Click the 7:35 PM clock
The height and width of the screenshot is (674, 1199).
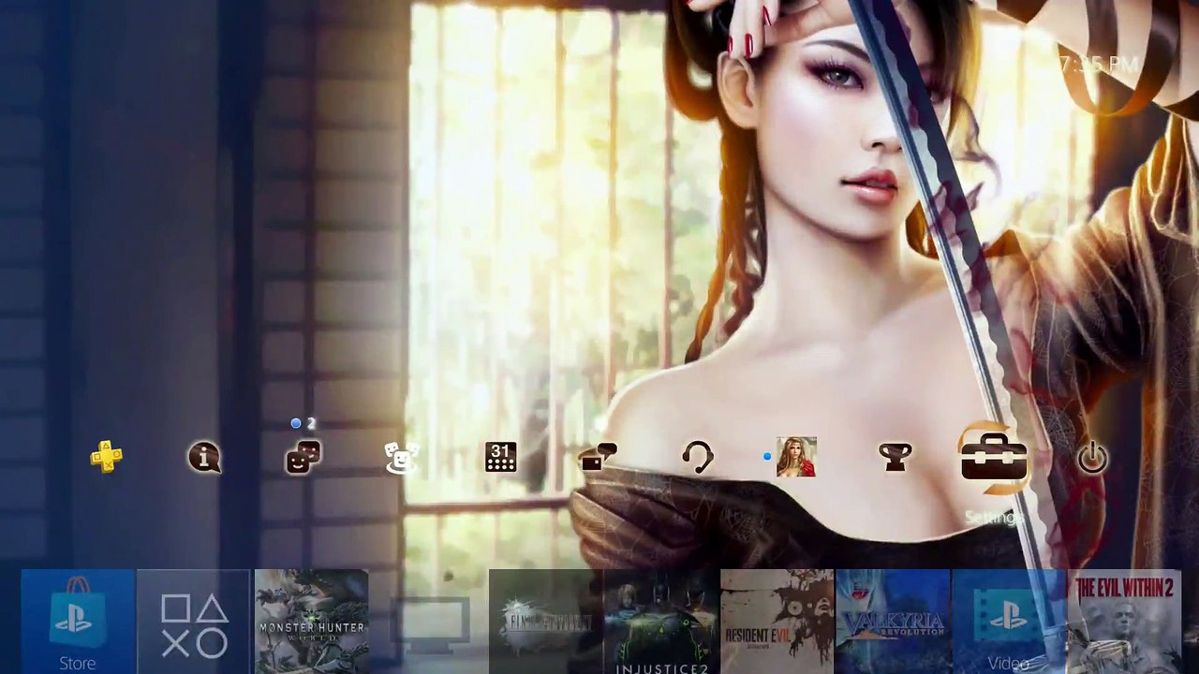[x=1098, y=65]
